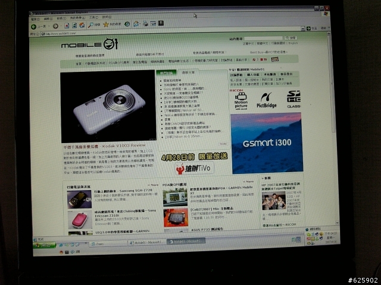Open the English language link
The image size is (381, 285).
293,43
